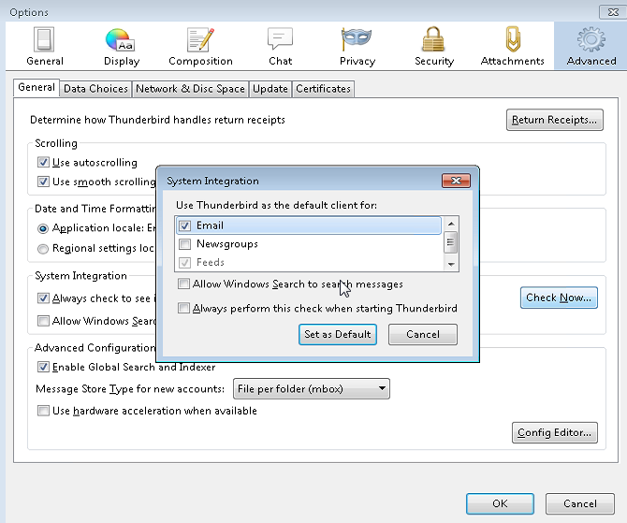This screenshot has height=523, width=627.
Task: Open the Composition options category
Action: coord(200,47)
